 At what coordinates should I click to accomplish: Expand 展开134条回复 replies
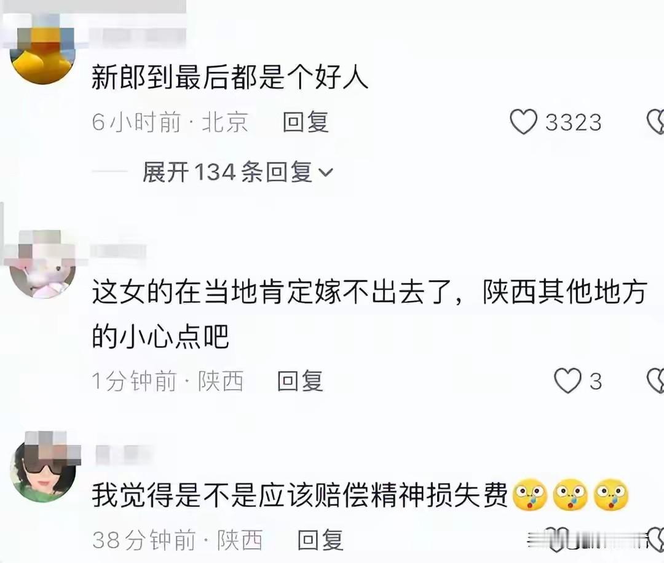click(x=238, y=172)
